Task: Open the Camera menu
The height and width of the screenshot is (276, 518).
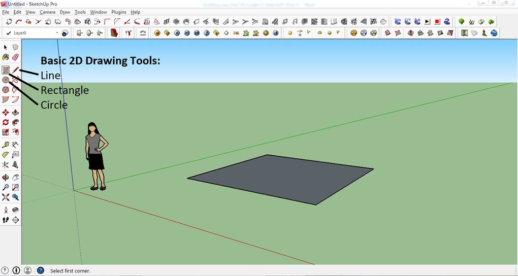Action: point(47,12)
